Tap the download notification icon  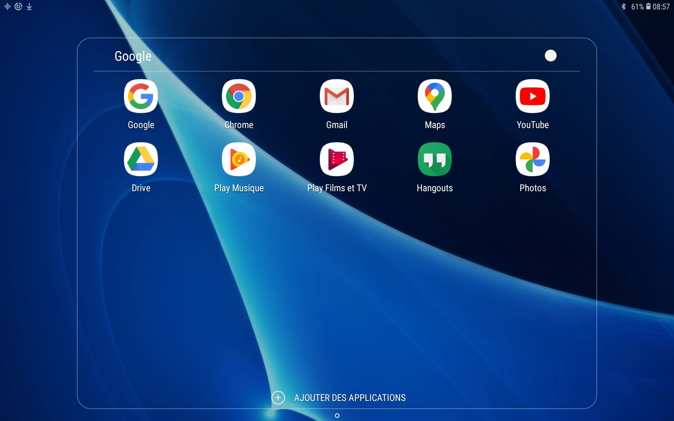tap(29, 7)
